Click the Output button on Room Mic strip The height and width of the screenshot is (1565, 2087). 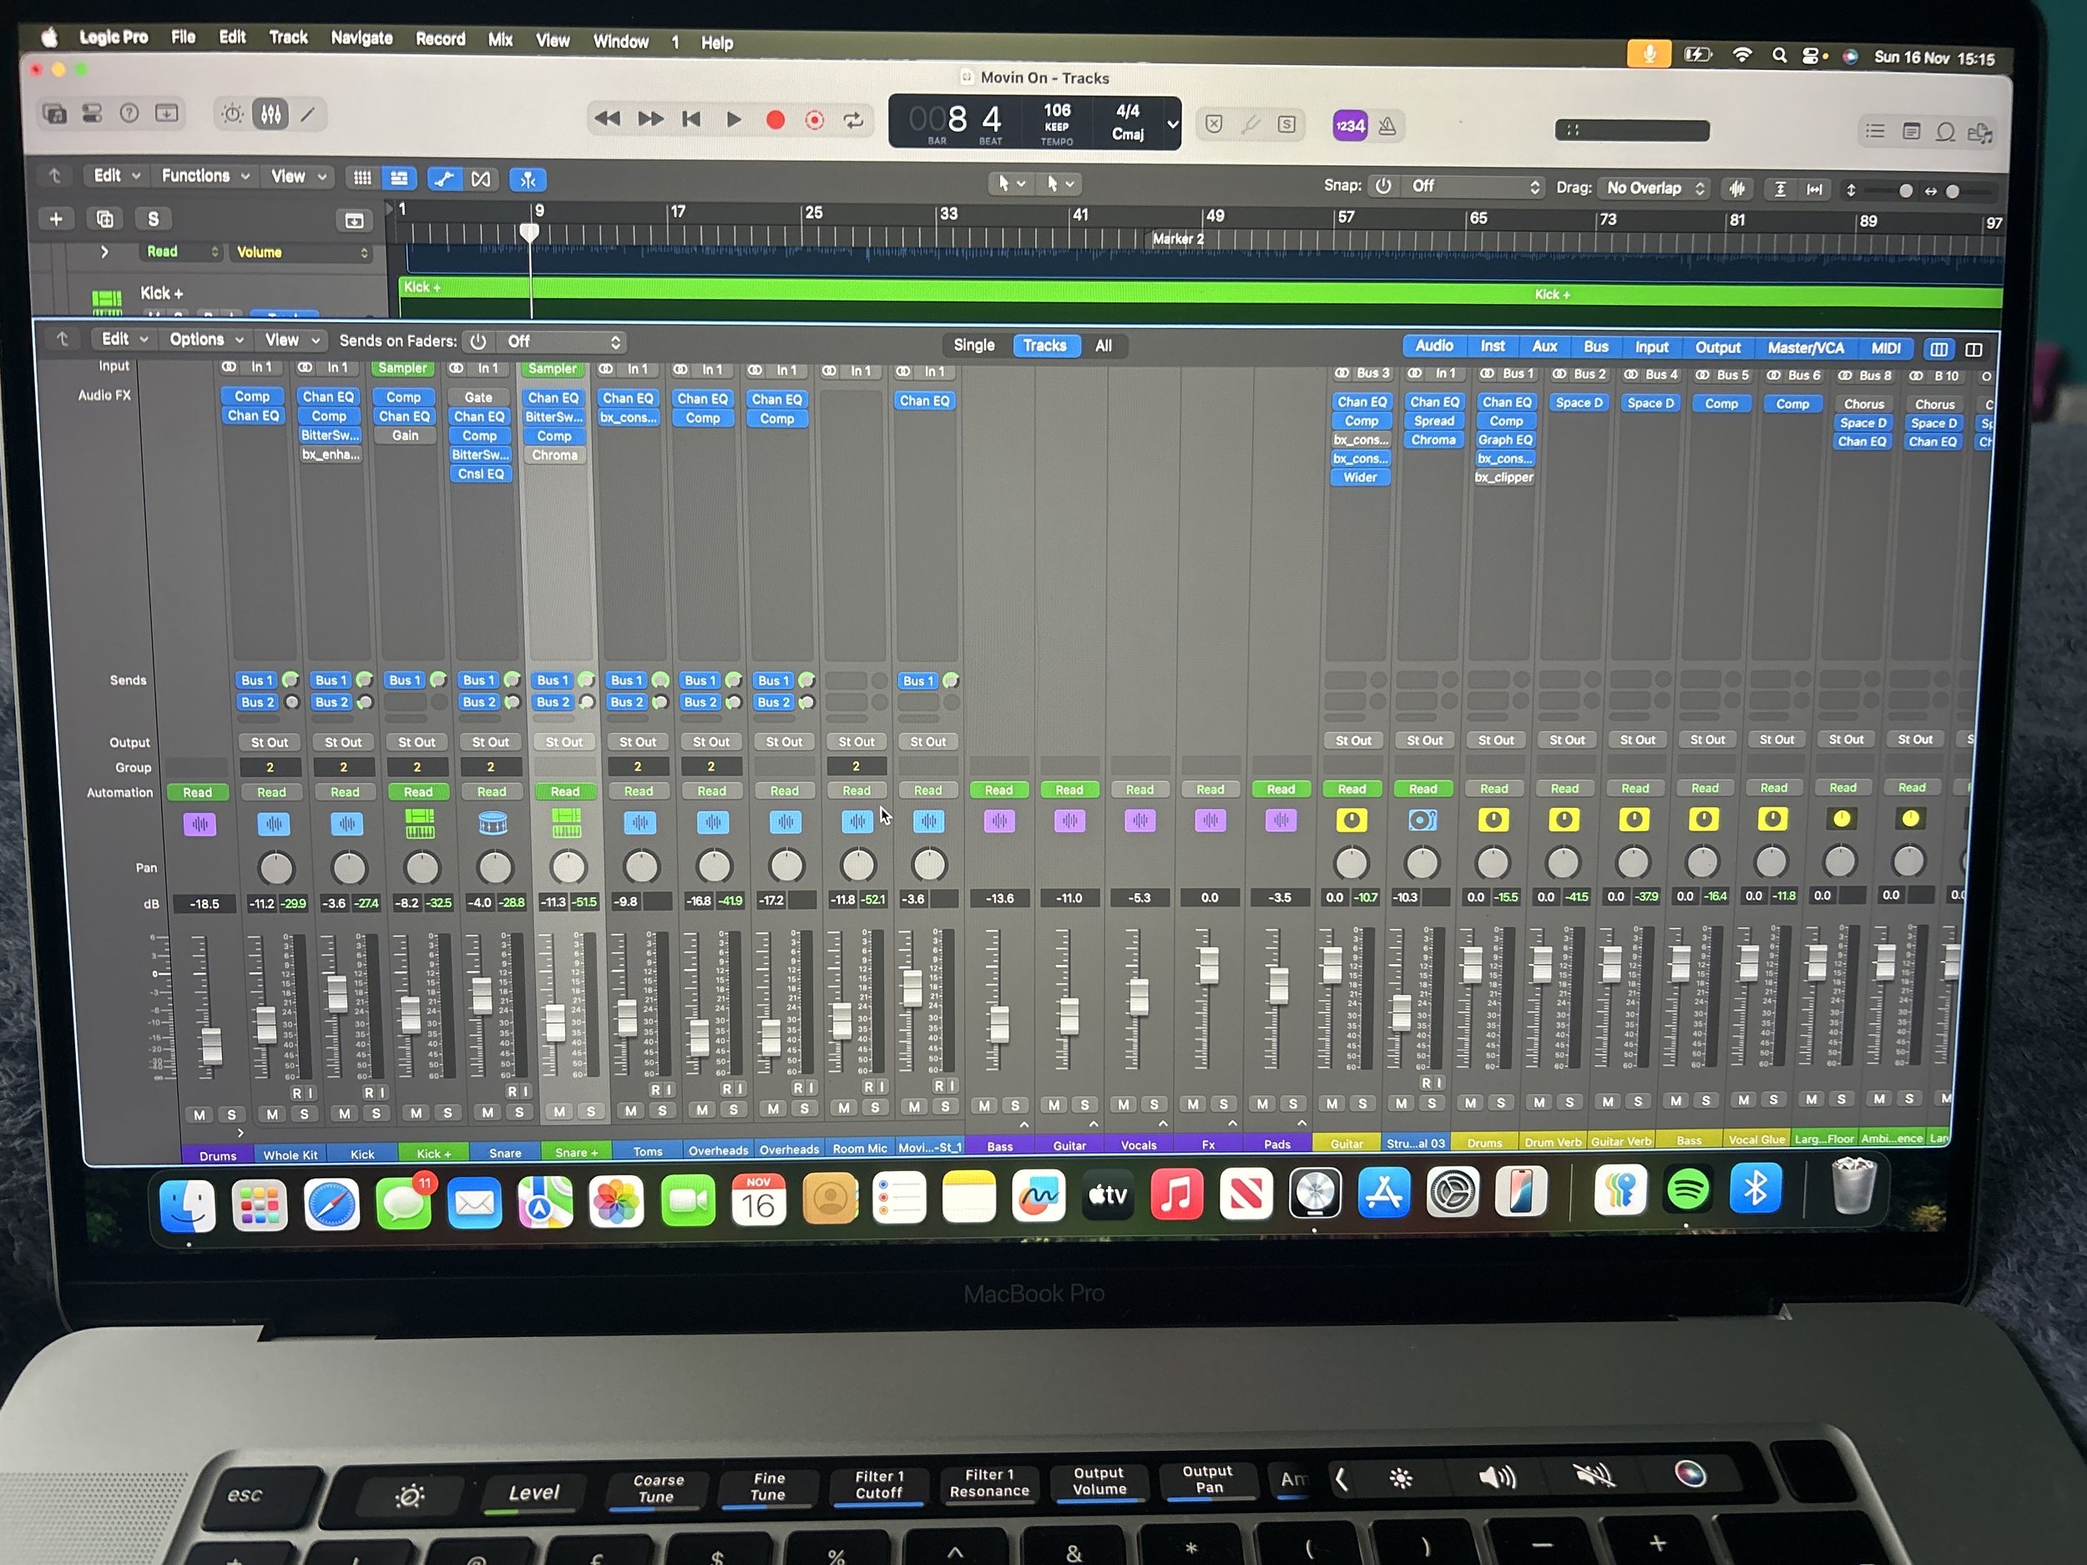[x=856, y=741]
